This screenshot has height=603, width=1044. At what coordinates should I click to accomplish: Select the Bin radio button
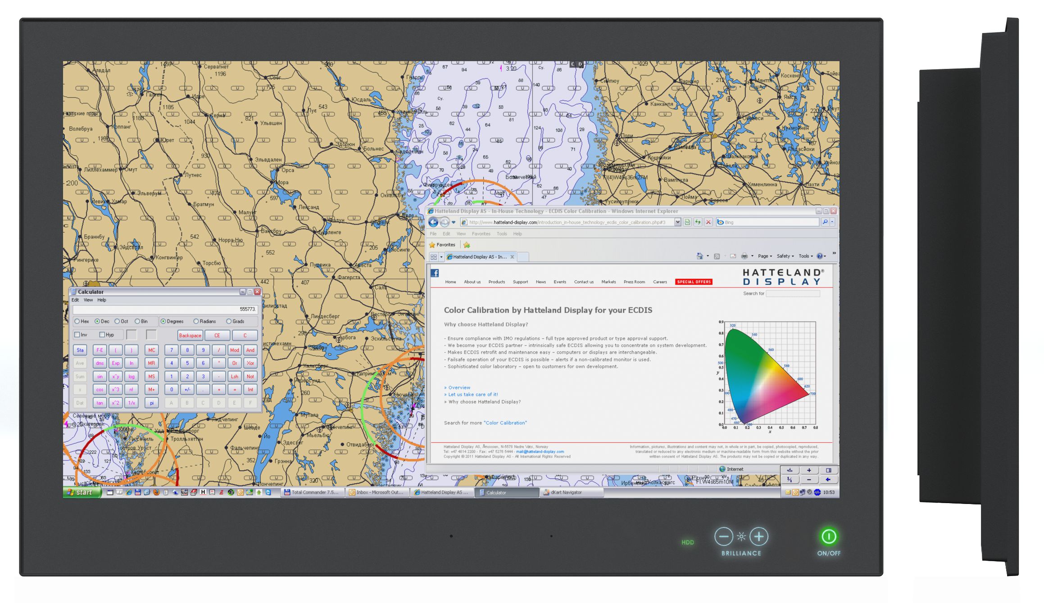tap(137, 321)
